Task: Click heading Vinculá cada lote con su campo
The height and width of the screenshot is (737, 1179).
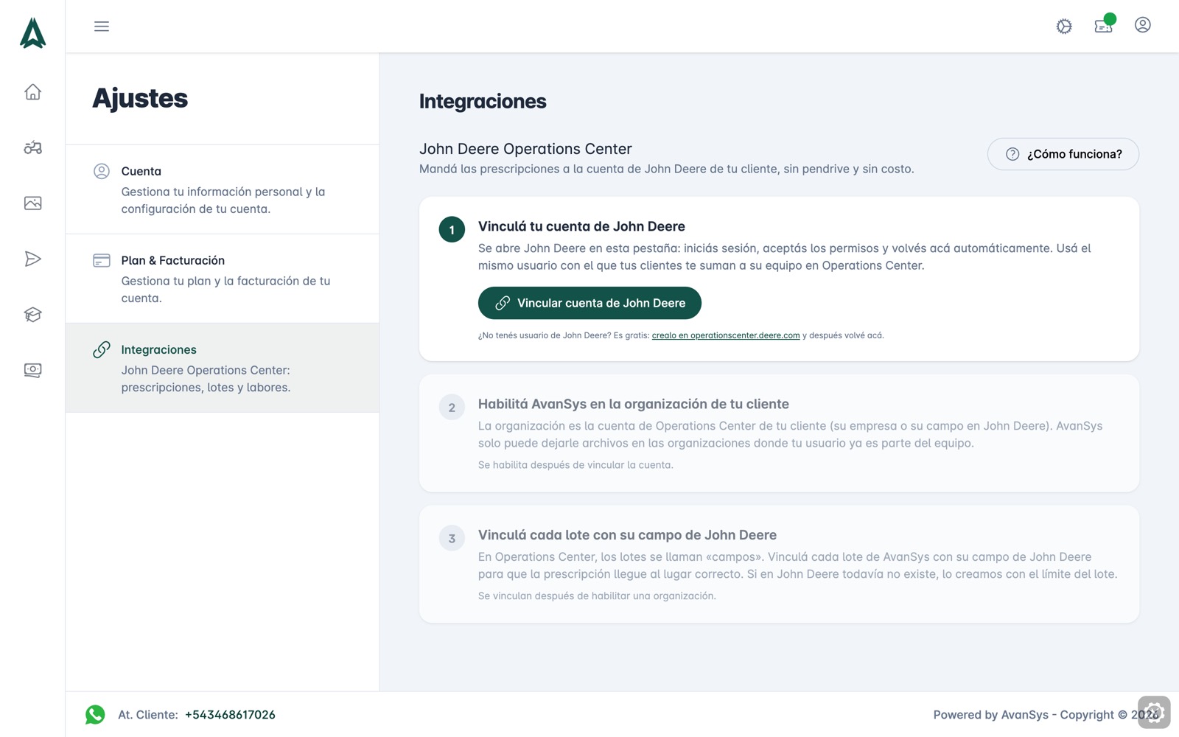Action: (627, 535)
